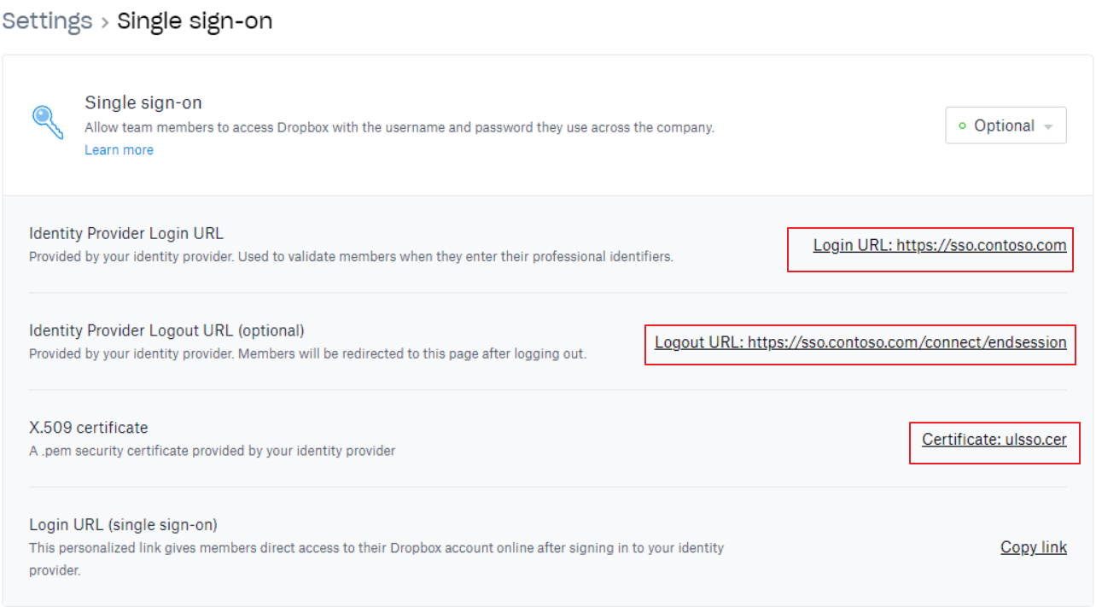Select the Single sign-on breadcrumb title
Screen dimensions: 1096x607
click(195, 20)
